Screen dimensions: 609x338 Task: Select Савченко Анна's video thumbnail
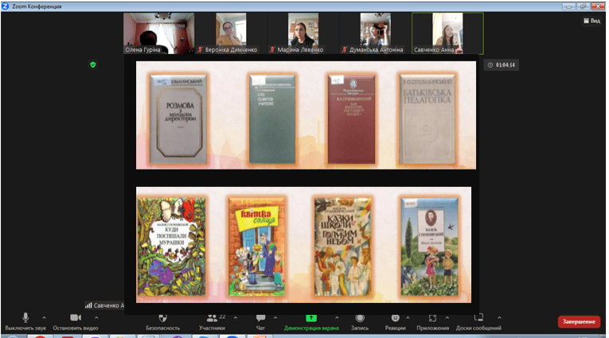447,33
